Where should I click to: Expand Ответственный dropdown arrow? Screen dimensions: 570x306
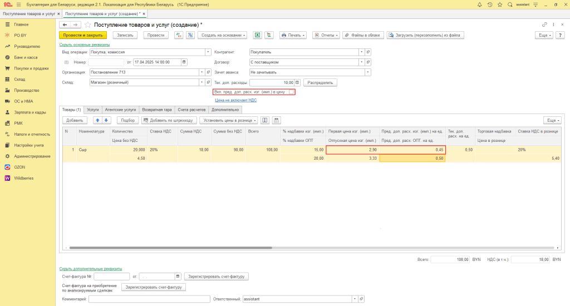pyautogui.click(x=355, y=299)
